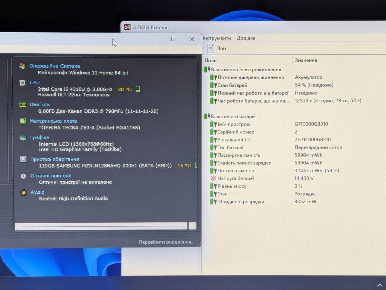Open the Довідка menu
The image size is (386, 290).
(x=246, y=38)
